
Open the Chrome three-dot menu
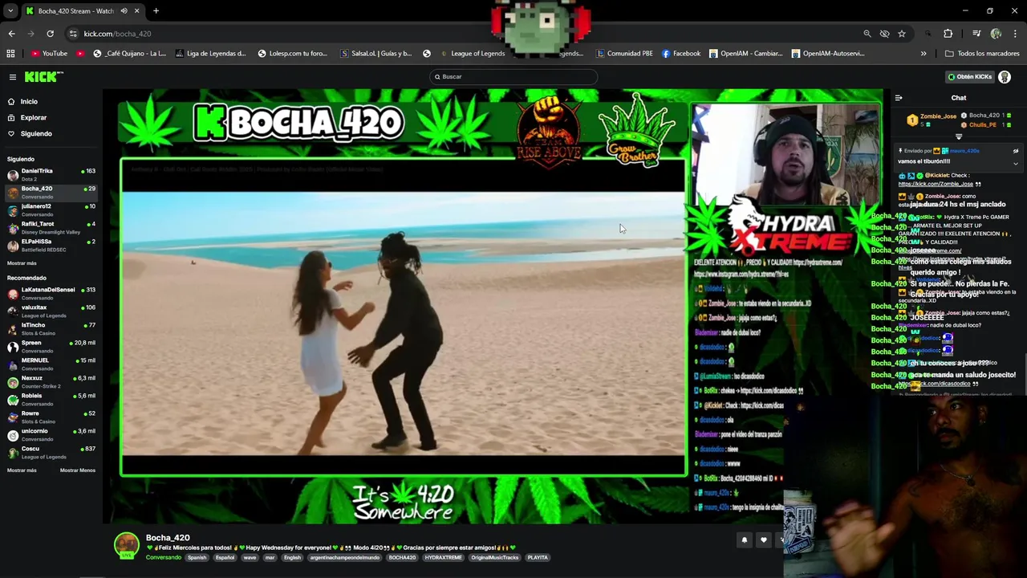tap(1016, 34)
